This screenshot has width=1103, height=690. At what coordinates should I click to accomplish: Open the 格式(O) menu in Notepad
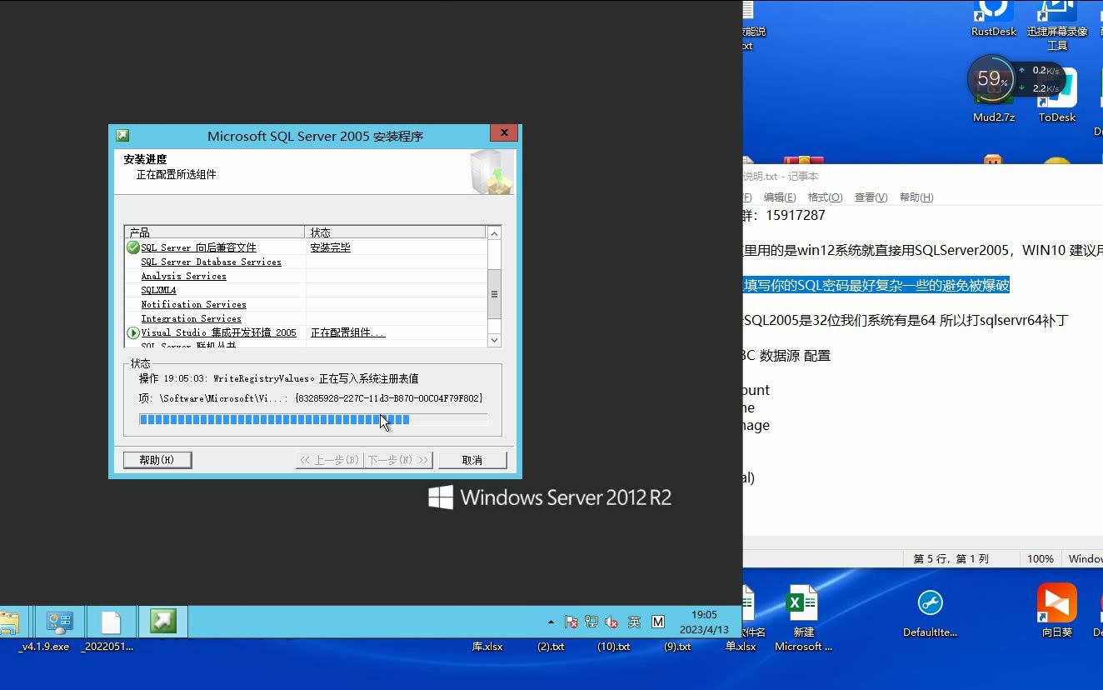coord(826,197)
